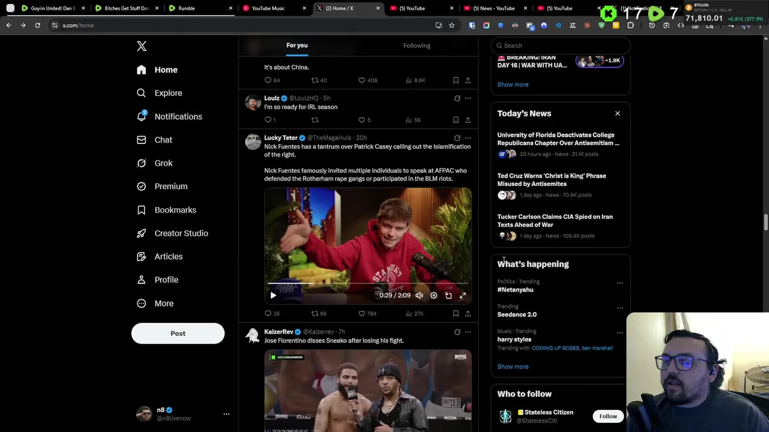Screen dimensions: 769x432
Task: Open more options on Lucky Teter post
Action: pos(468,138)
